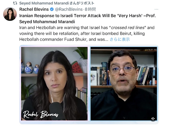Open the three-dot more options menu
The image size is (170, 126).
tap(156, 9)
